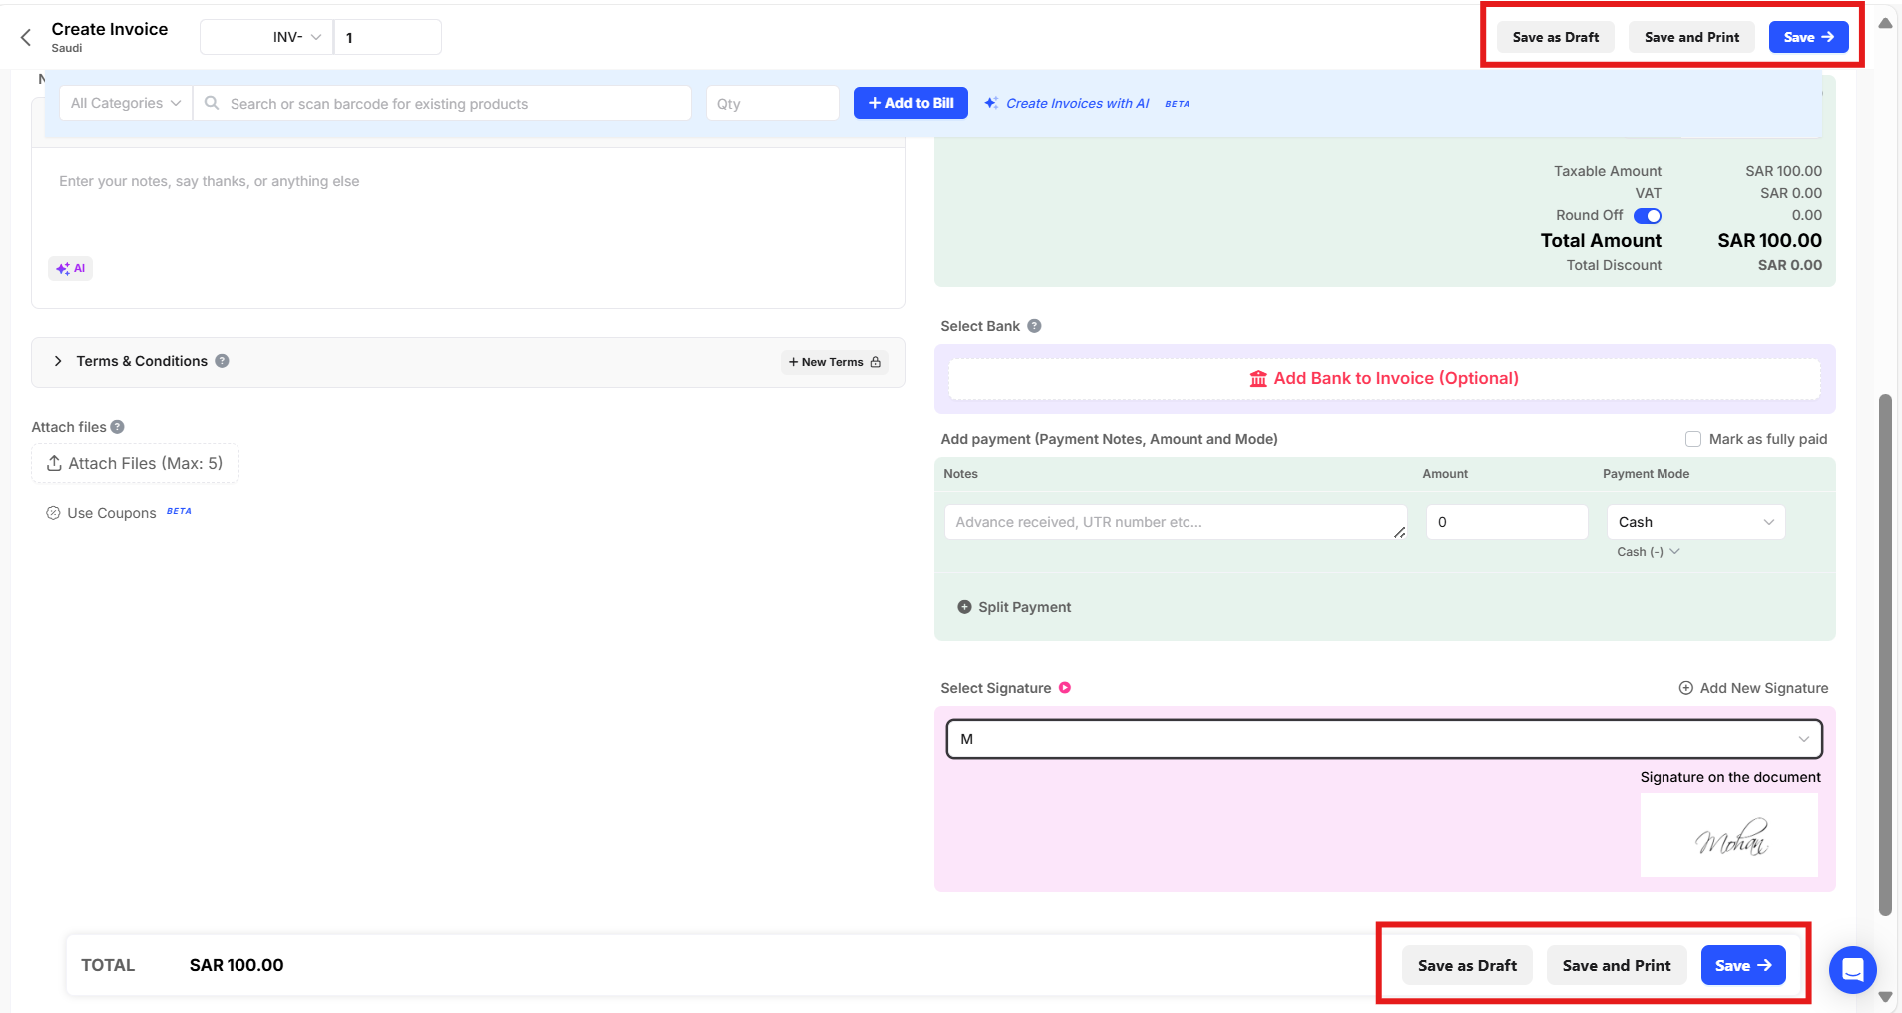Open the All Categories dropdown
This screenshot has width=1902, height=1013.
(126, 103)
